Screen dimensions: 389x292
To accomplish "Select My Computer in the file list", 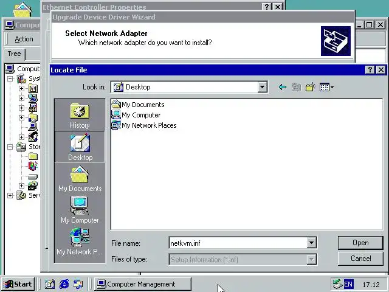I will tap(136, 115).
